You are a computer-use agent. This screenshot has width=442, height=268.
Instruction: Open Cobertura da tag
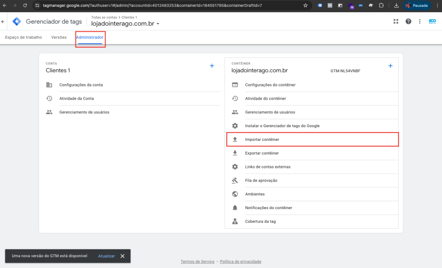(x=260, y=221)
